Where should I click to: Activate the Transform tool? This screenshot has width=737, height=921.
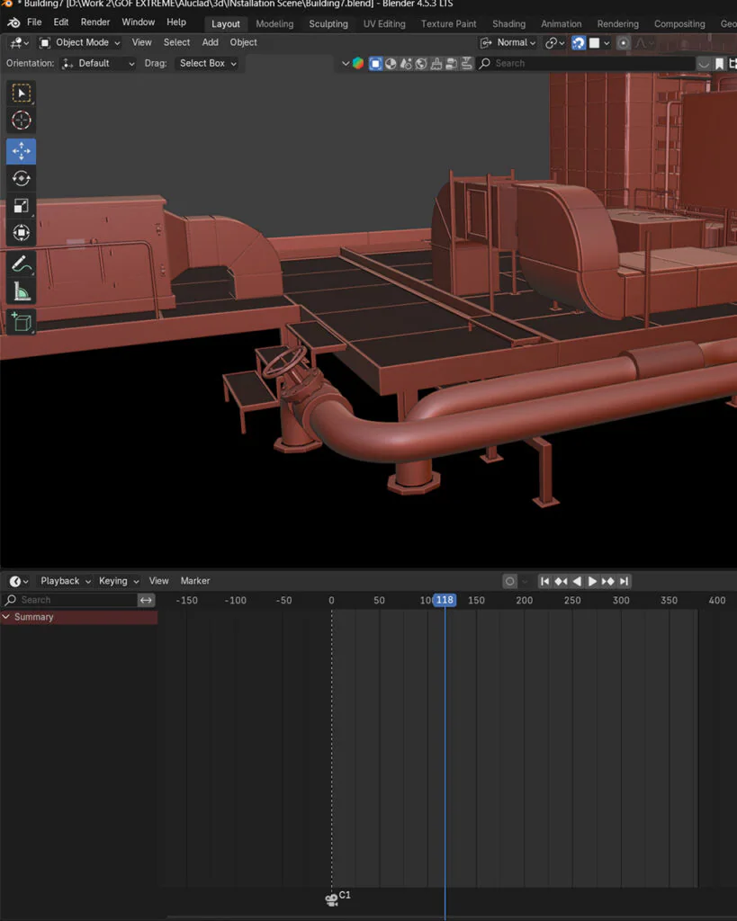[x=22, y=233]
